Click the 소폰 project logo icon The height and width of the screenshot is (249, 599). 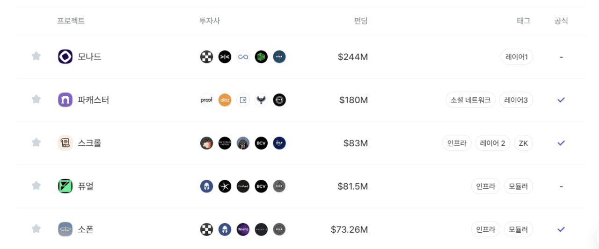(65, 229)
